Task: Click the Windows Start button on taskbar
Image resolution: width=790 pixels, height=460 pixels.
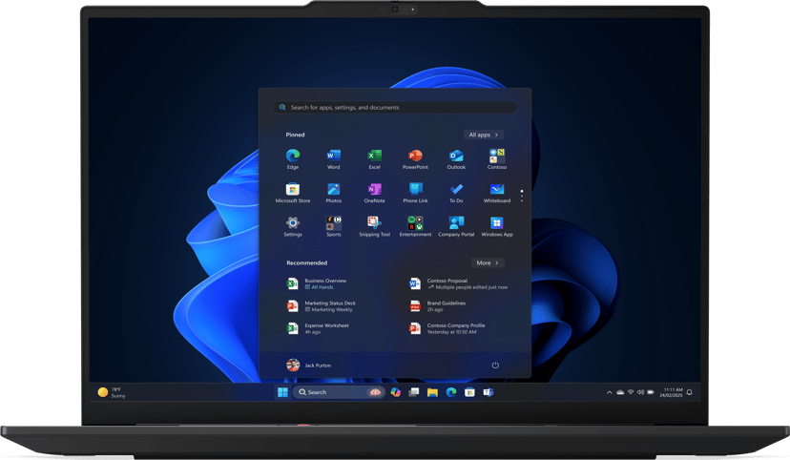Action: click(x=282, y=392)
